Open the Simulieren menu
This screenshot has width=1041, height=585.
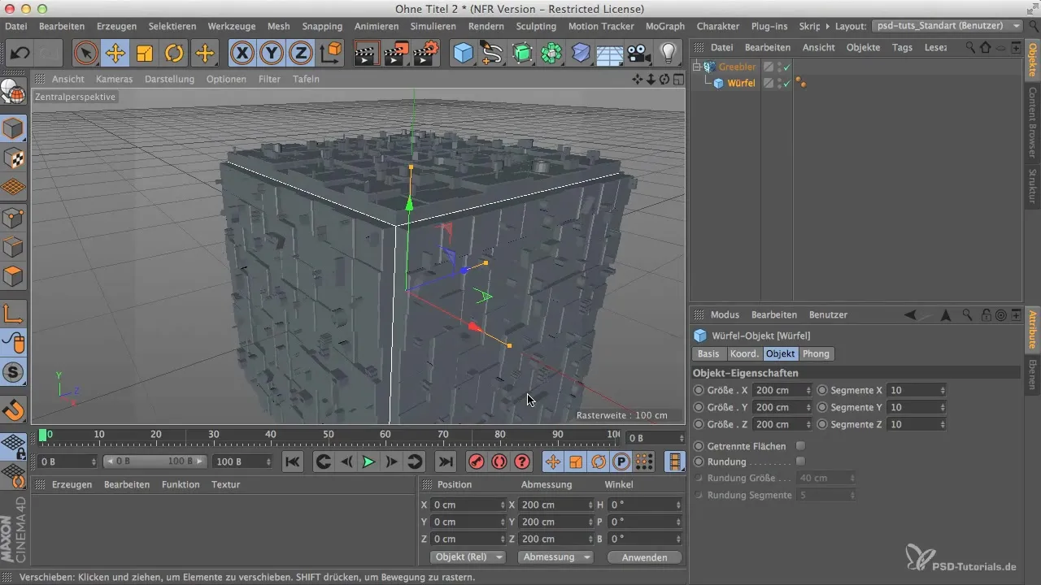click(433, 26)
